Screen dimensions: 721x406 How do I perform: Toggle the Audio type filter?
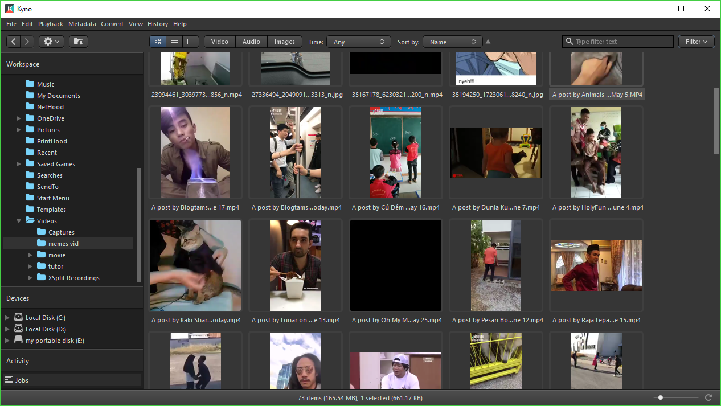(251, 42)
